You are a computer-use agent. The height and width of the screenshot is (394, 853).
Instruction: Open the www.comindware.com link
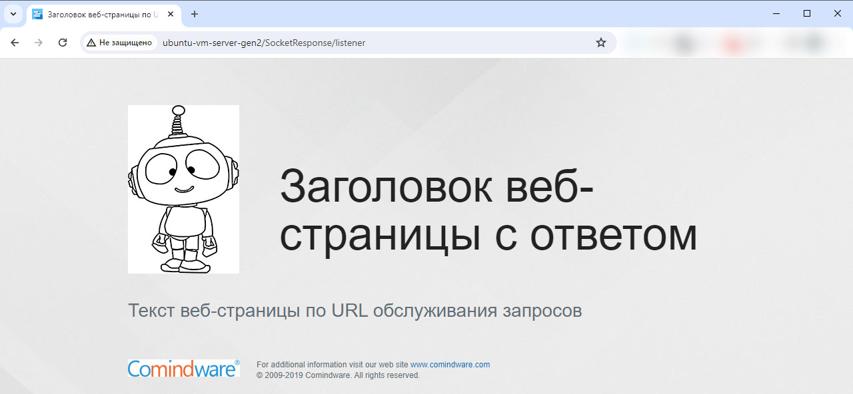click(450, 365)
